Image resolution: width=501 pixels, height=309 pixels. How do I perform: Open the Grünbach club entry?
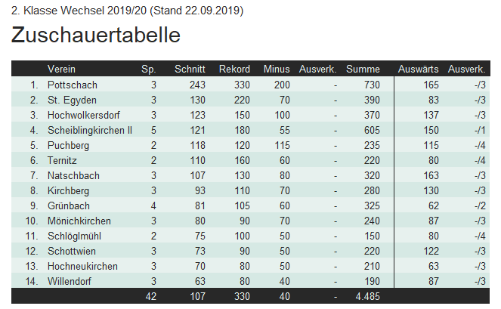pos(69,205)
